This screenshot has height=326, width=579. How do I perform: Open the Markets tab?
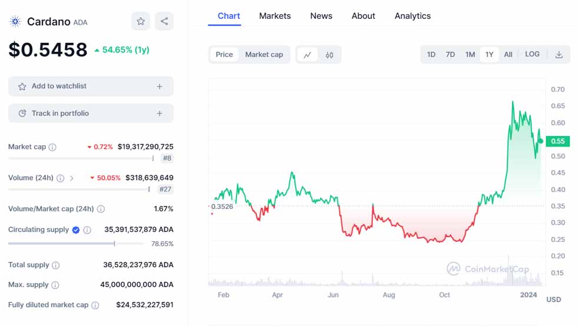click(275, 16)
